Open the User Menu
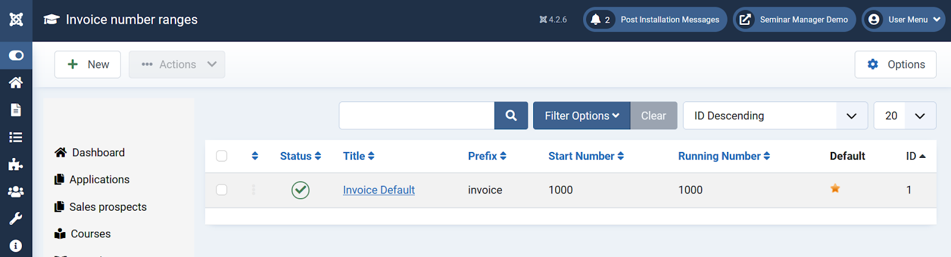This screenshot has width=951, height=257. tap(903, 20)
